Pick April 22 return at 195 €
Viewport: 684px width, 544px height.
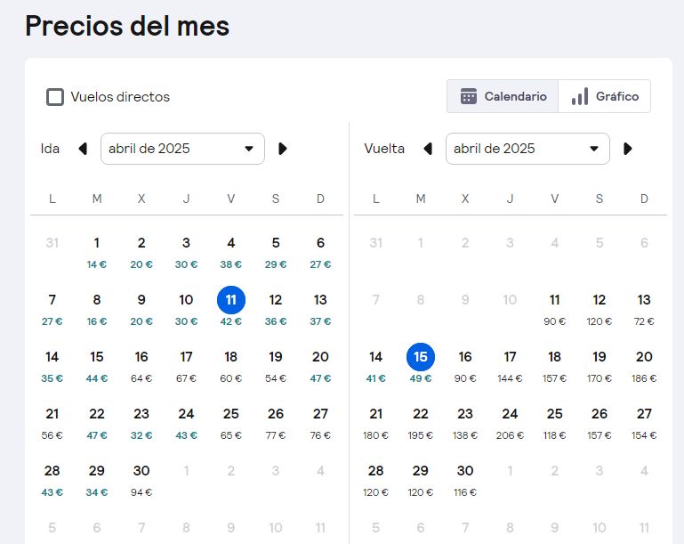421,424
